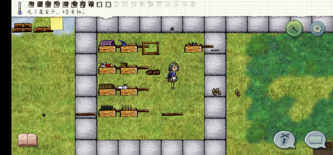Image resolution: width=333 pixels, height=155 pixels.
Task: Tap the four-log firewood stack
Action: pyautogui.click(x=22, y=28)
